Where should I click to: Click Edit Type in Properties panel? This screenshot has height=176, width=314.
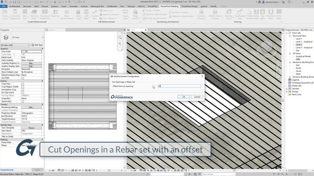click(37, 45)
